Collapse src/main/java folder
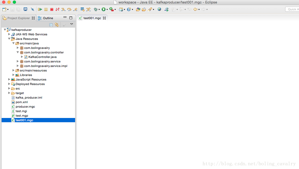 13,43
